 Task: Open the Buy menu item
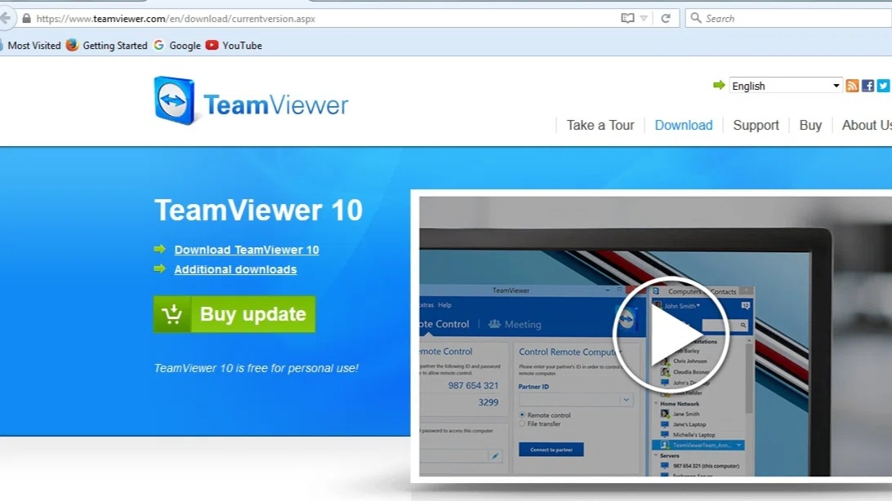click(810, 125)
